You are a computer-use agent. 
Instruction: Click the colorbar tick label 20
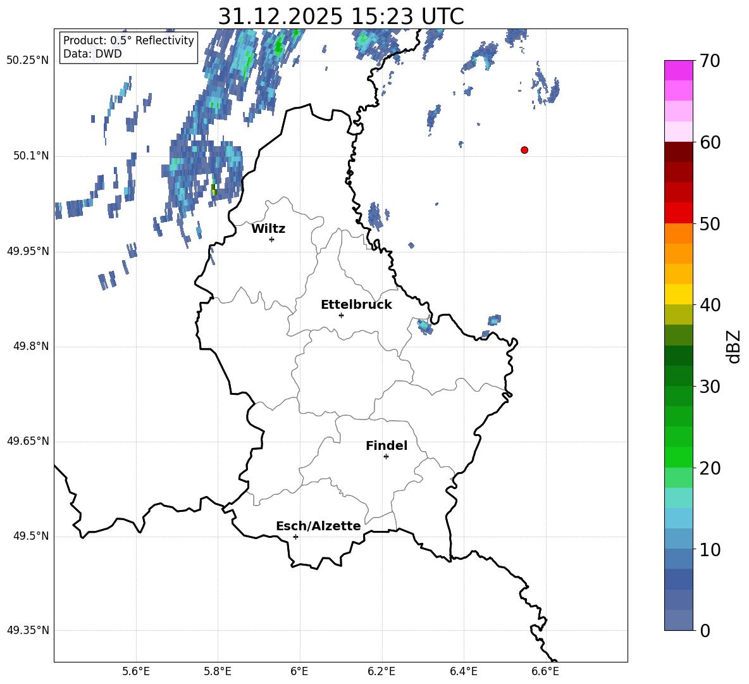click(x=710, y=468)
